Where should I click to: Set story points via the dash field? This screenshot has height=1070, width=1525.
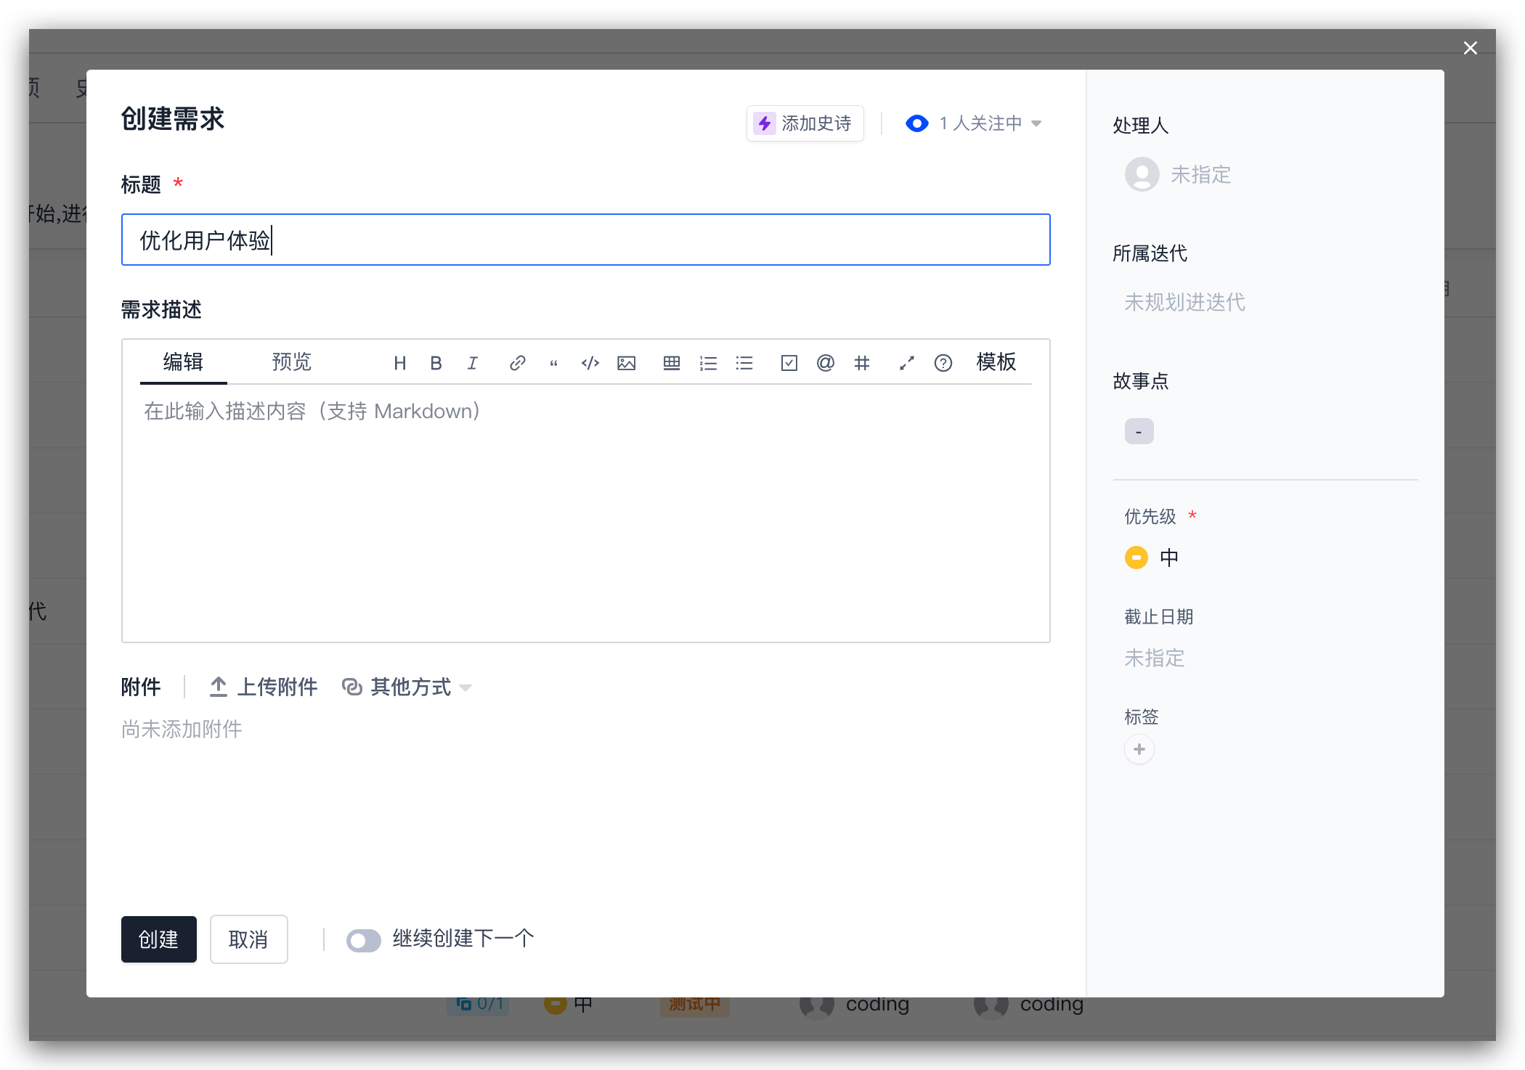pos(1139,431)
